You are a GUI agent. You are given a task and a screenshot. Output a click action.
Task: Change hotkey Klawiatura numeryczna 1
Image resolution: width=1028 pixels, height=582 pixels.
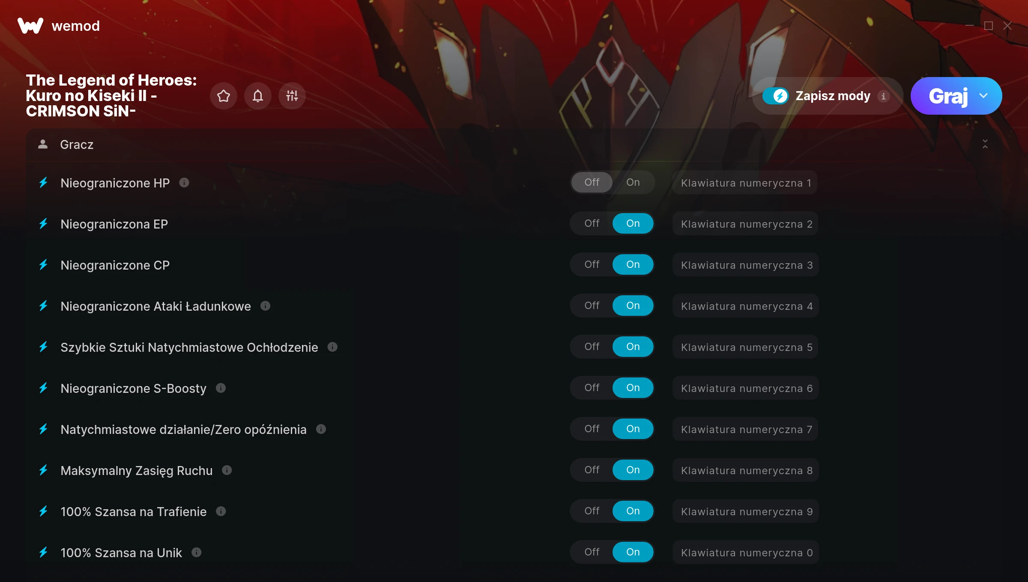pyautogui.click(x=745, y=183)
